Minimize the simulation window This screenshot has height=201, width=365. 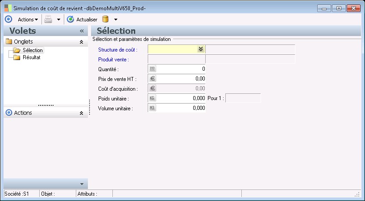point(324,8)
